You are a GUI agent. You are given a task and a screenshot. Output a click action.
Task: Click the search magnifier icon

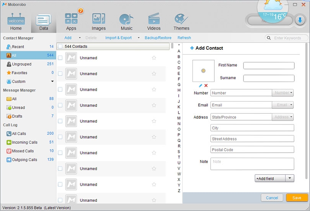click(x=269, y=38)
